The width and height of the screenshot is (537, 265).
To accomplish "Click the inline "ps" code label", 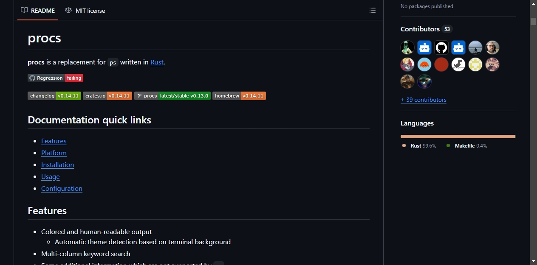I will 113,62.
